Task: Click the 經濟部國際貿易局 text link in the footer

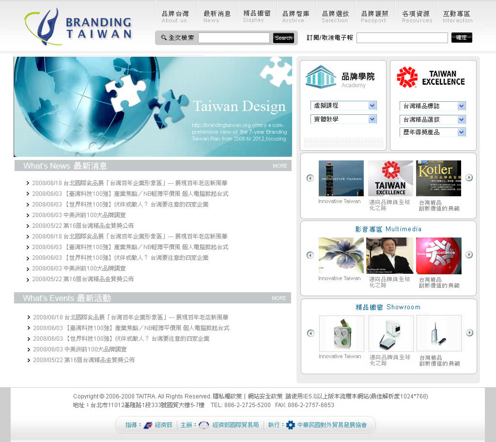Action: pos(236,425)
